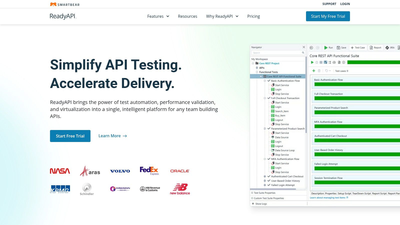Open the Report Script tab
The image size is (400, 225).
click(379, 193)
